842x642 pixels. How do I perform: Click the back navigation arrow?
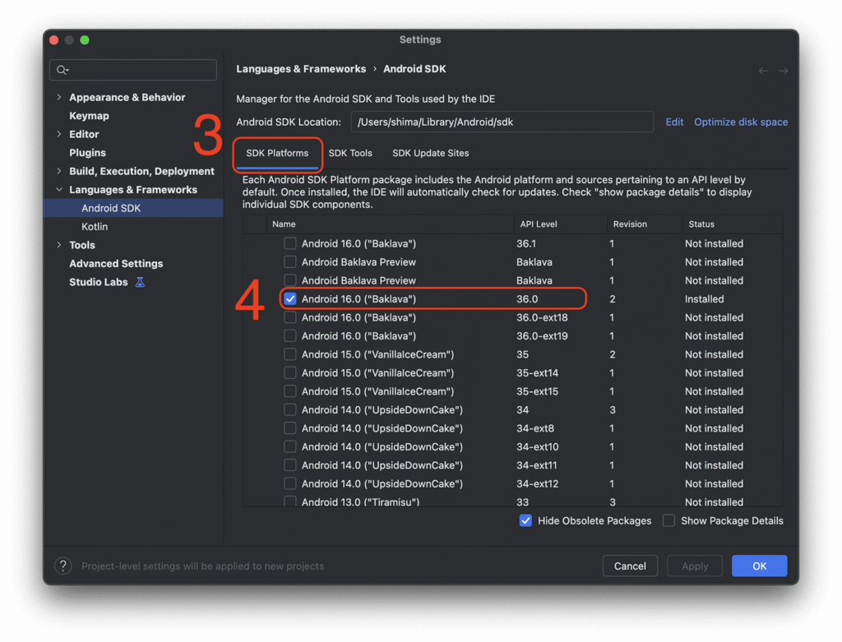[763, 71]
